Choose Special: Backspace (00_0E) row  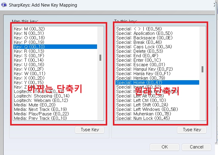pos(157,38)
